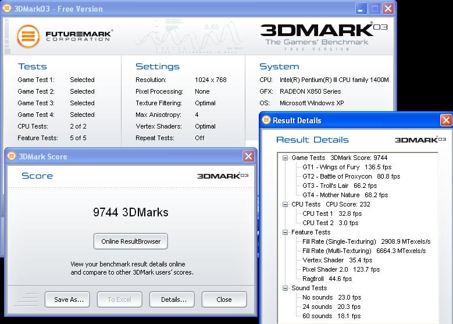Click Game Test 1 Selected status
The width and height of the screenshot is (453, 324).
click(x=83, y=80)
